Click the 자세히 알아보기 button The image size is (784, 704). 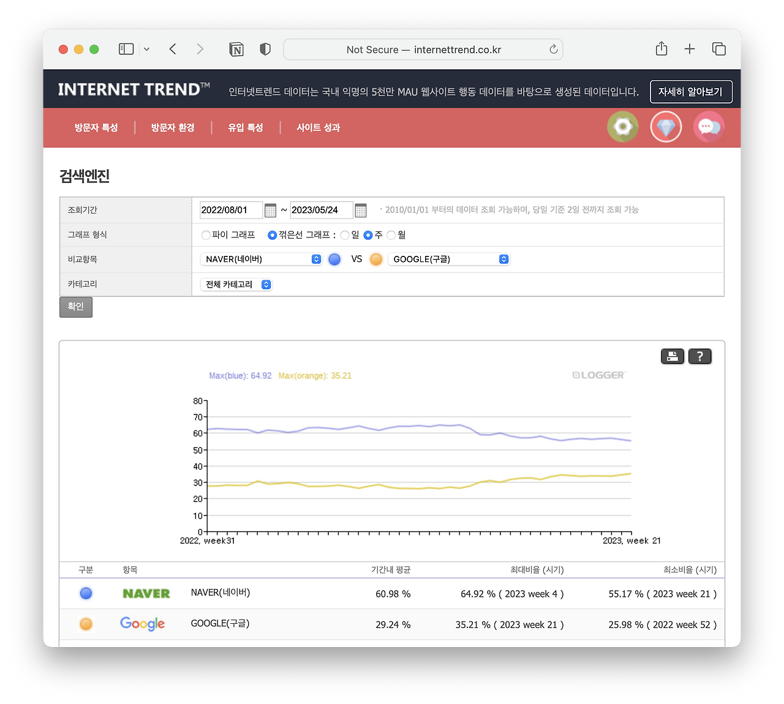(691, 92)
